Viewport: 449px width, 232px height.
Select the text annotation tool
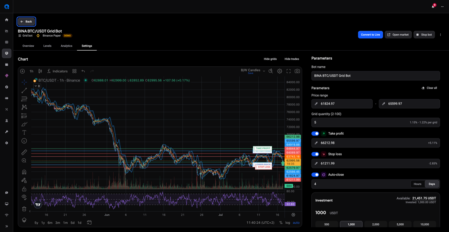click(x=24, y=132)
